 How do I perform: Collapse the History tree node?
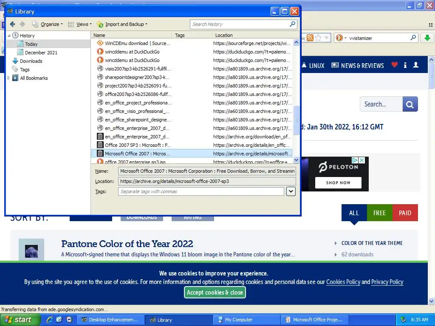click(x=9, y=36)
